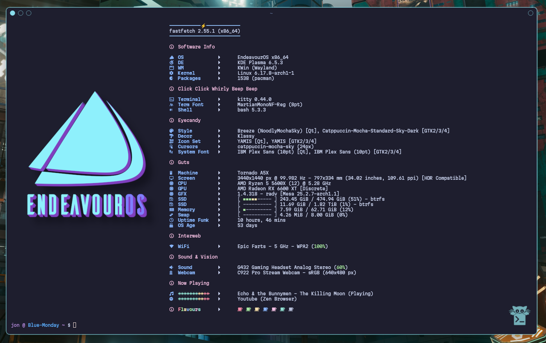Click the Machine row icon
Image resolution: width=546 pixels, height=343 pixels.
tap(171, 173)
